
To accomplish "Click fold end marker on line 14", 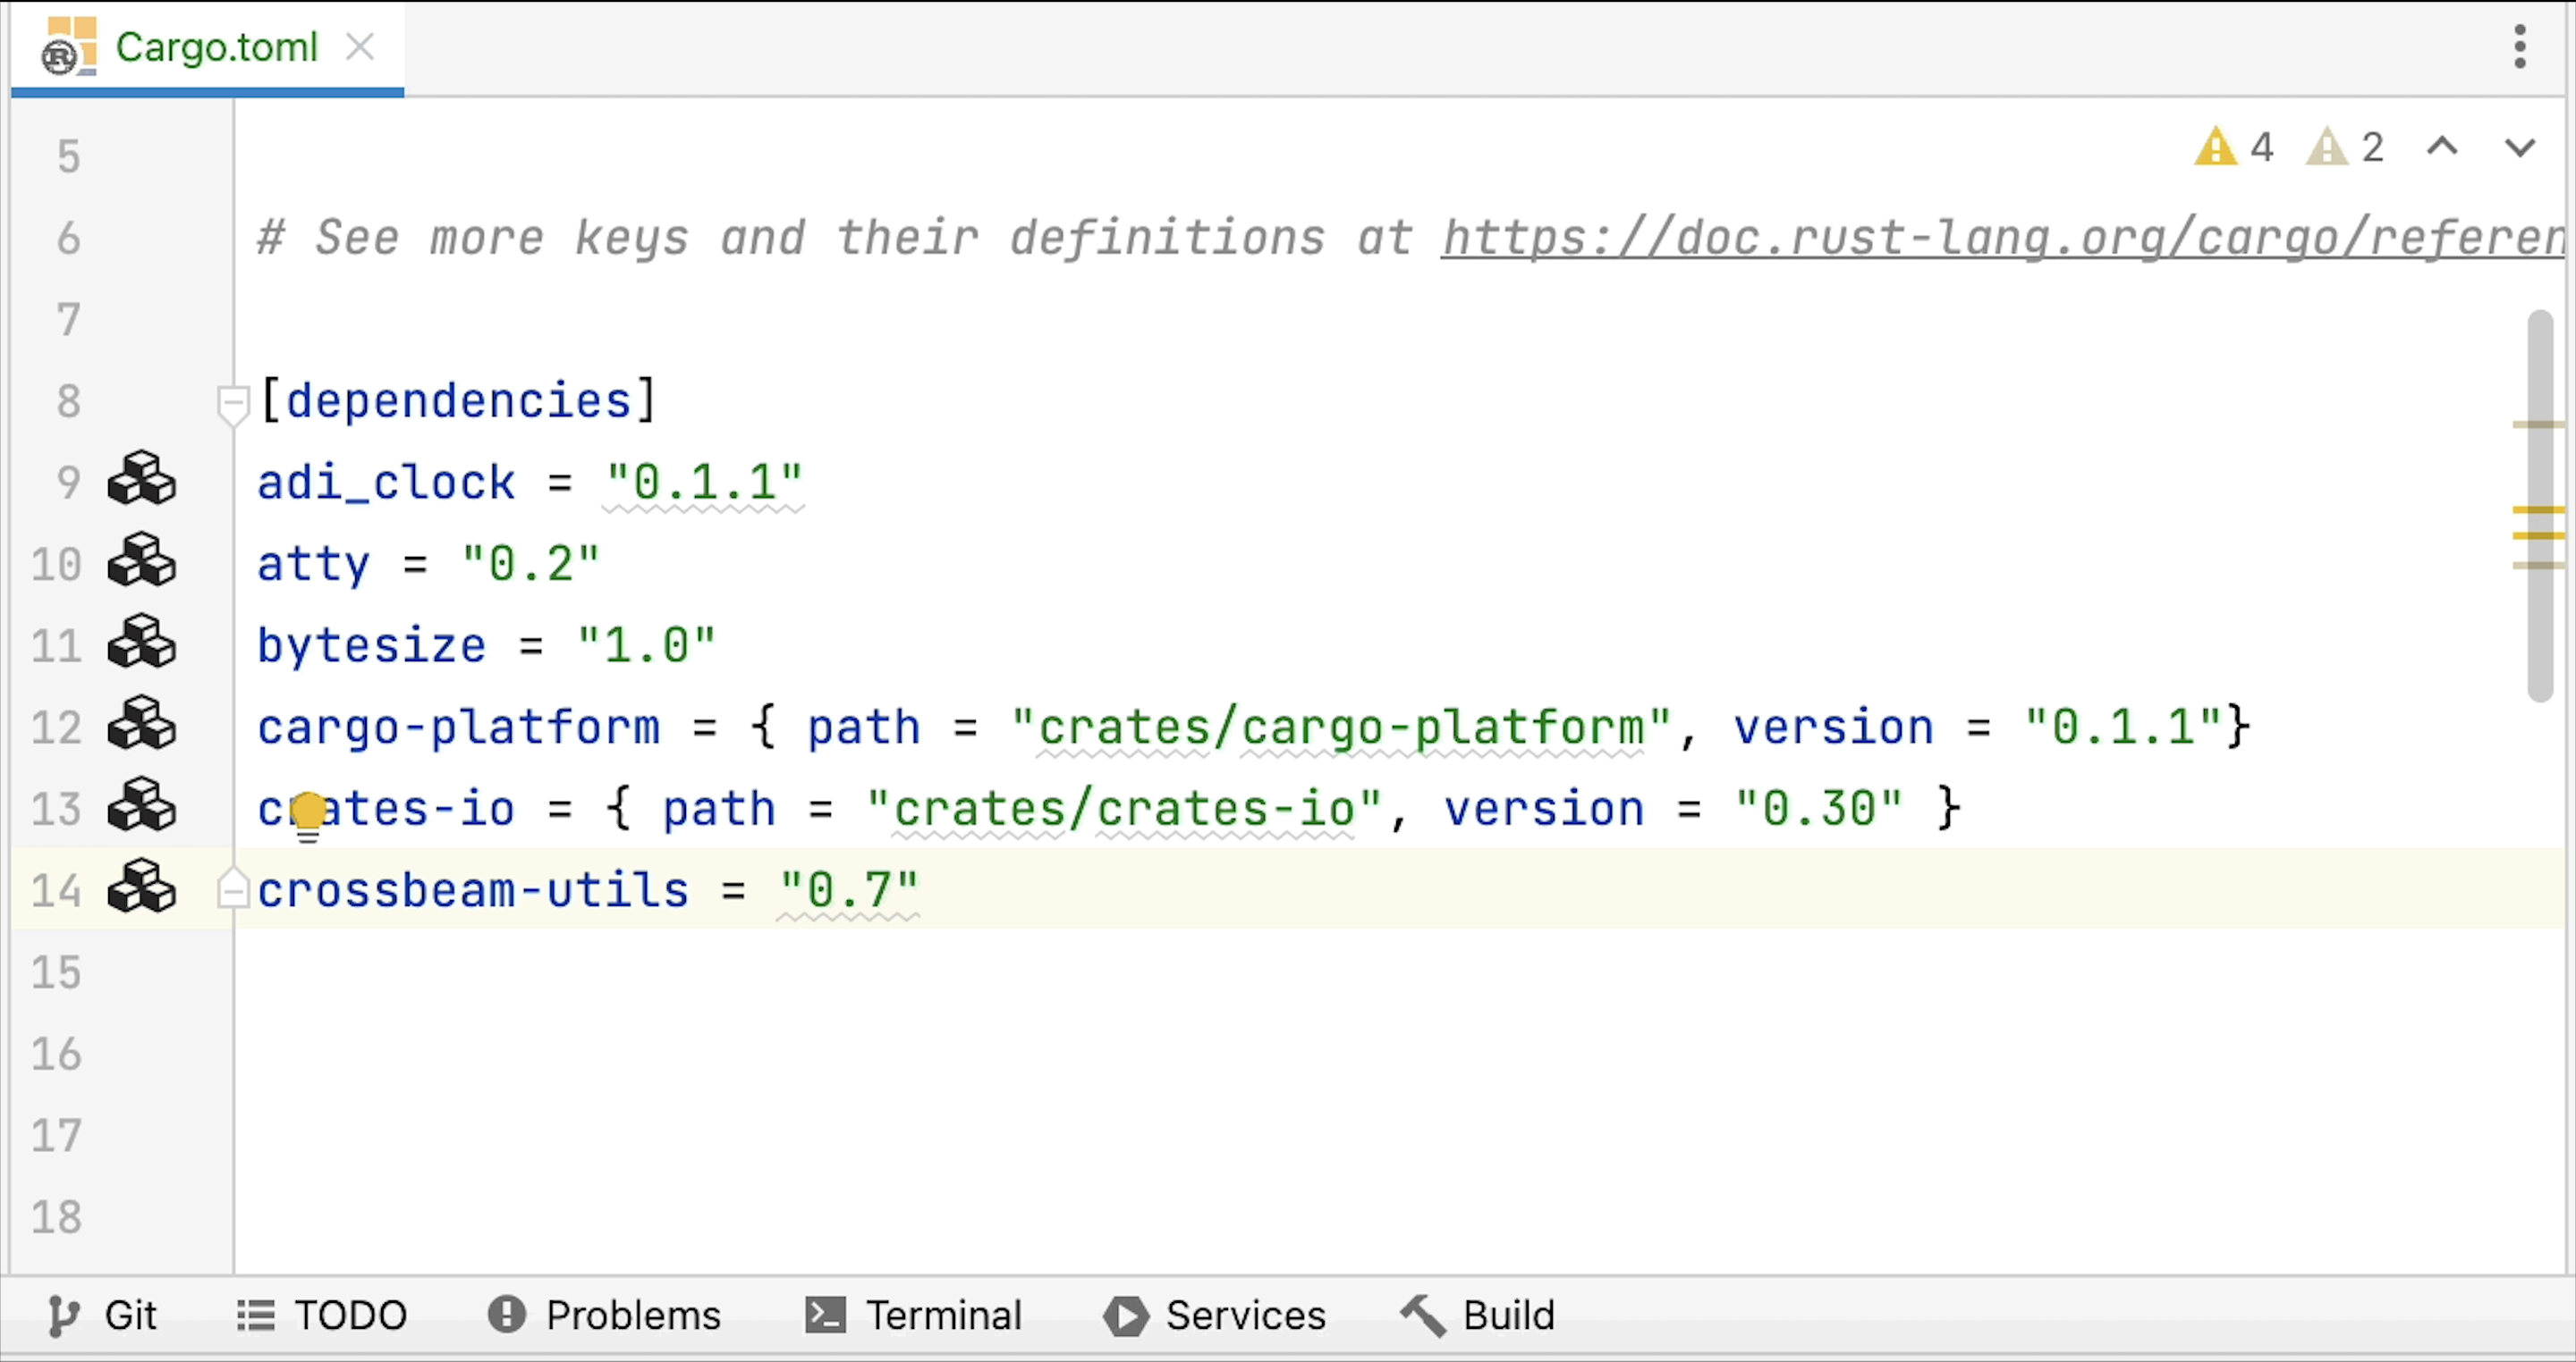I will (232, 889).
